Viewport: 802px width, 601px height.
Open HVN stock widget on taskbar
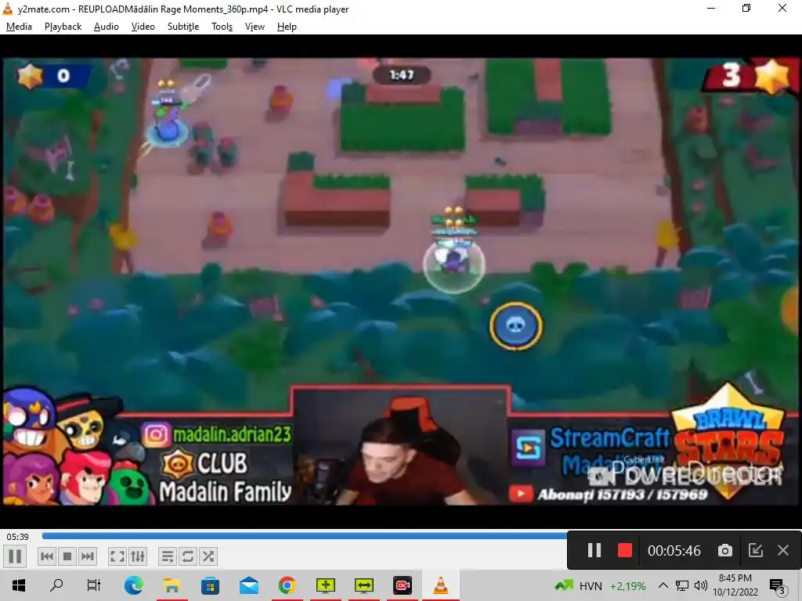tap(601, 585)
